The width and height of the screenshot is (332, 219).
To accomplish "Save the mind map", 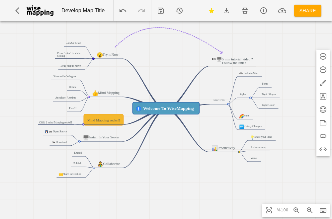I will coord(161,11).
